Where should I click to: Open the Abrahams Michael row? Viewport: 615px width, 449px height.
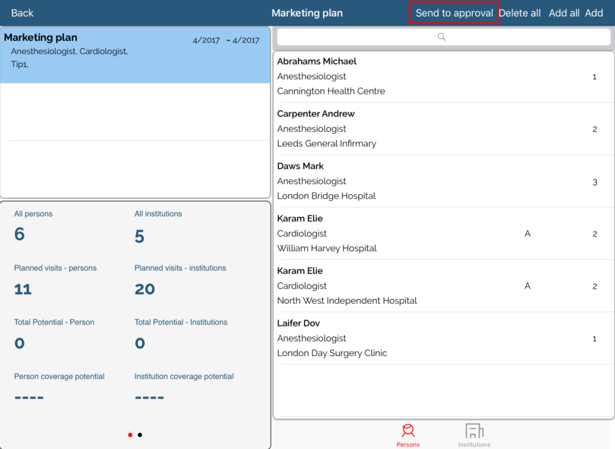pos(443,76)
